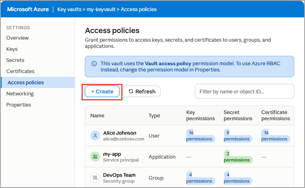Click the Vault access policy banner text
Screen dimensions: 305x188
pos(168,64)
